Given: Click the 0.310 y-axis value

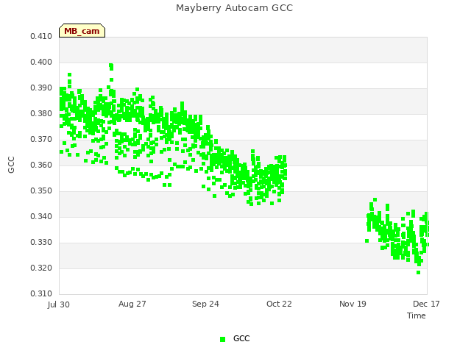Looking at the screenshot, I should point(41,293).
